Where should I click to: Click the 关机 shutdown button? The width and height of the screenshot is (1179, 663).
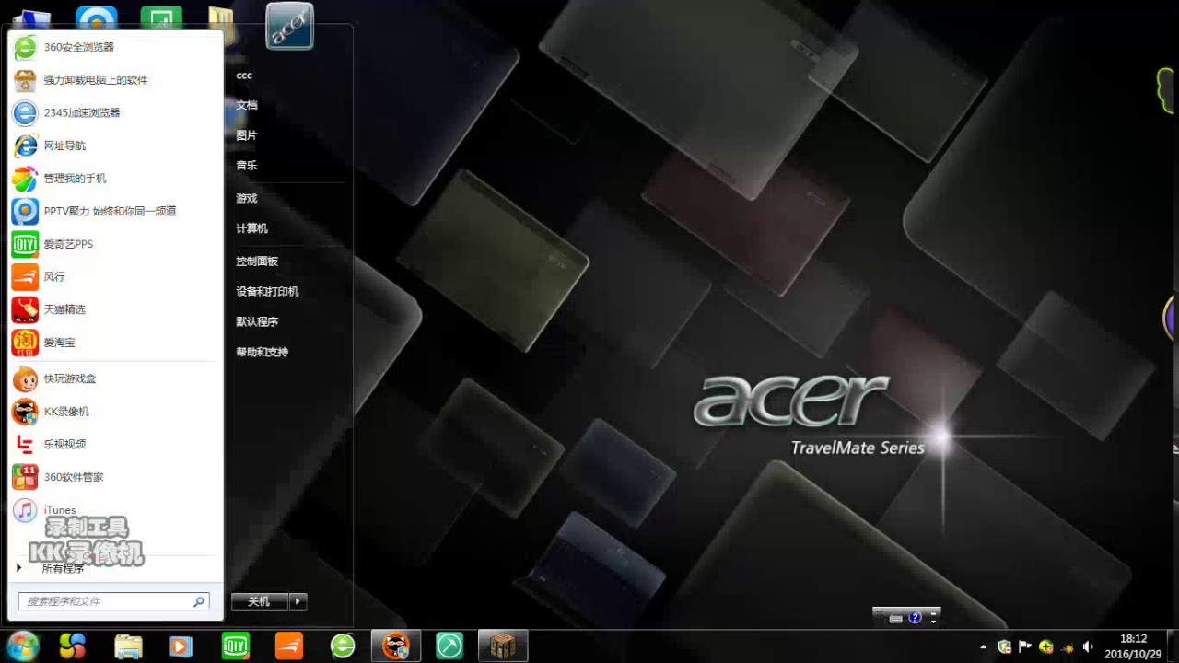259,601
